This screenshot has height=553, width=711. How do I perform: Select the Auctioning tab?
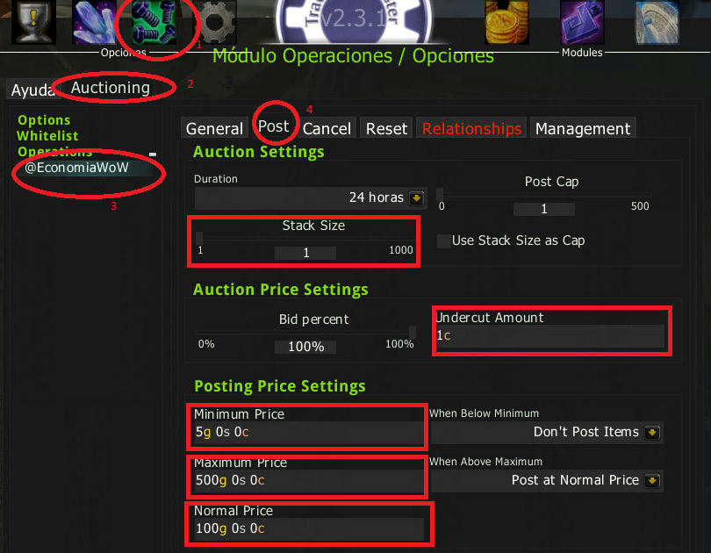111,88
